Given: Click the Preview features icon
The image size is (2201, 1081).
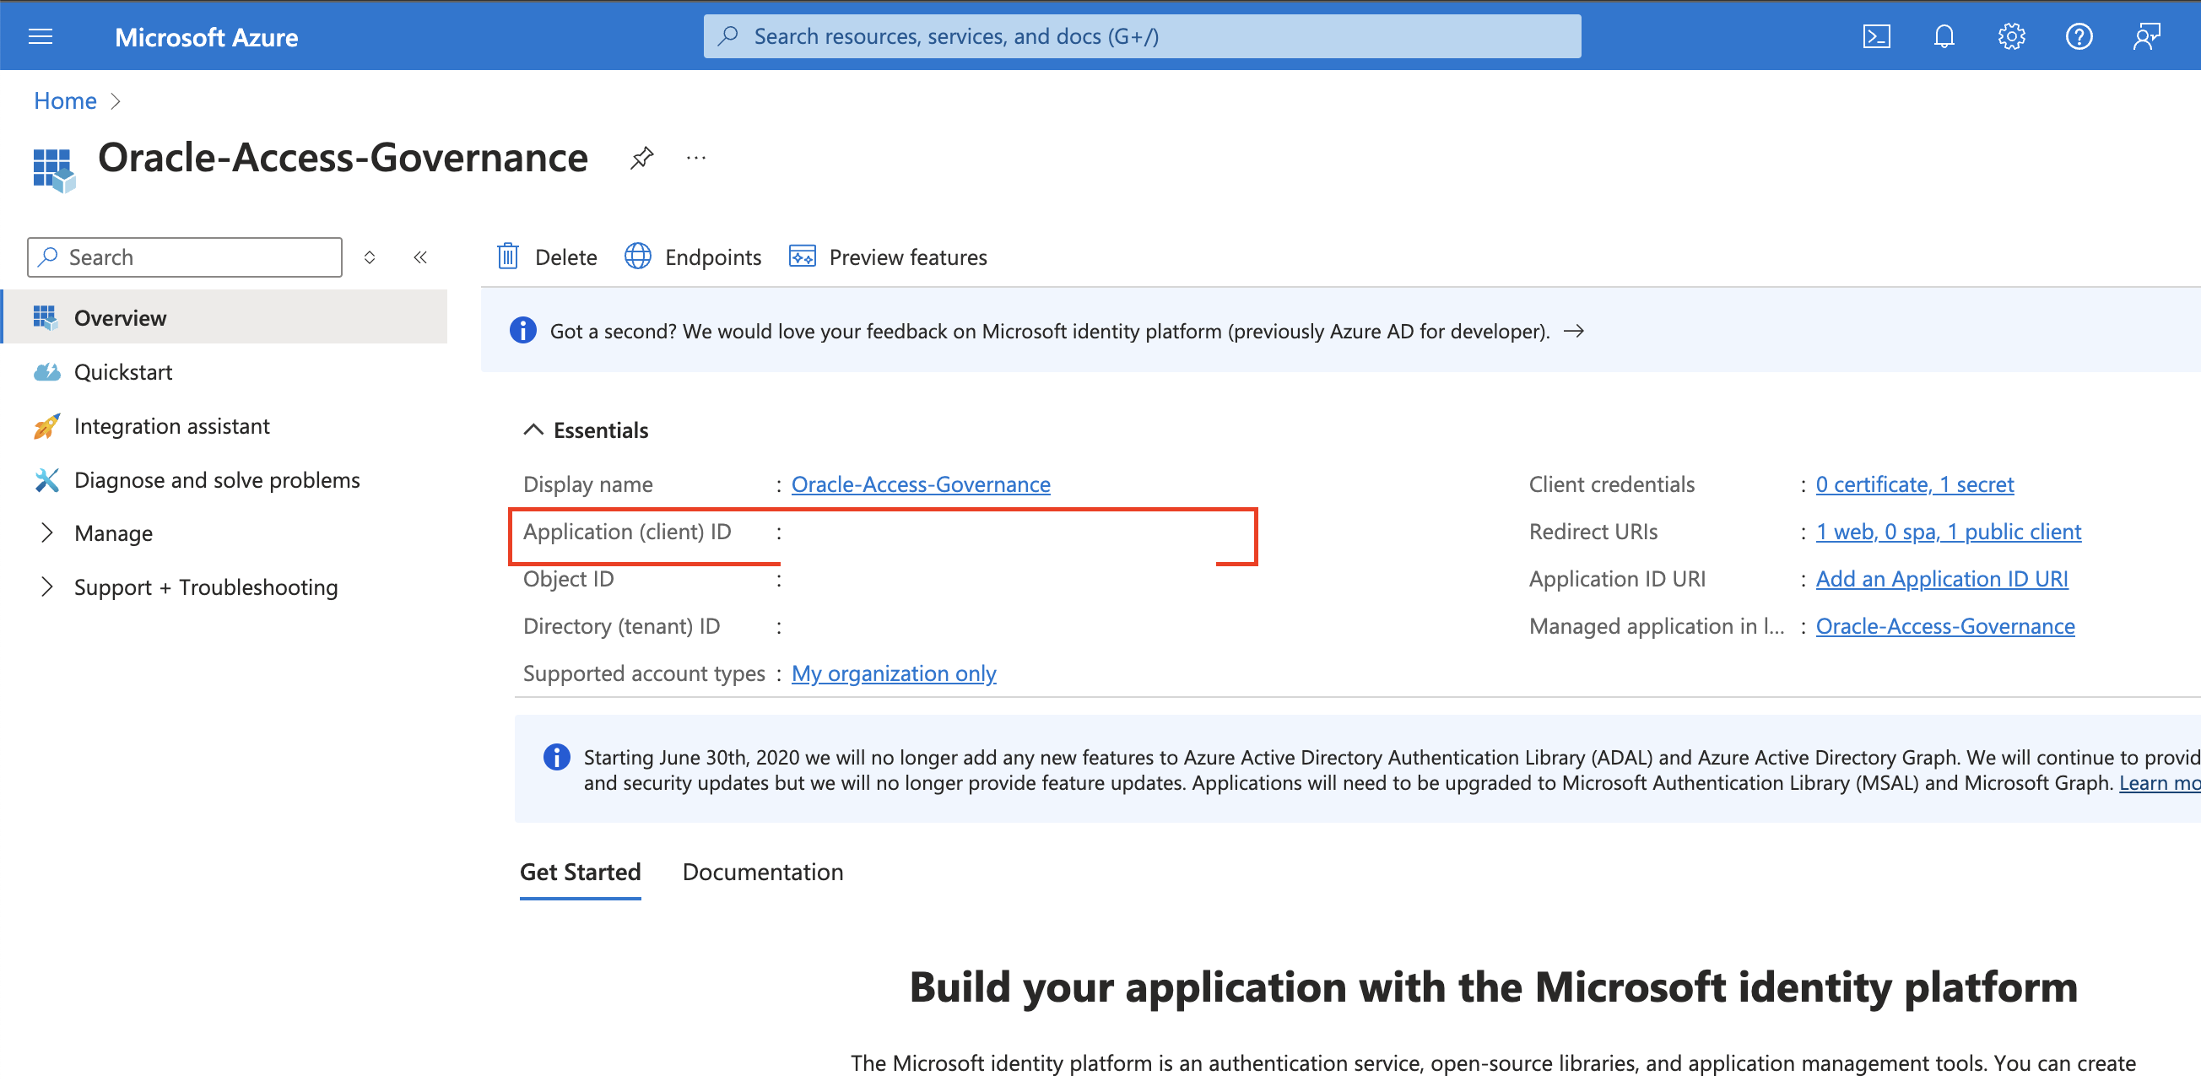Looking at the screenshot, I should (802, 257).
